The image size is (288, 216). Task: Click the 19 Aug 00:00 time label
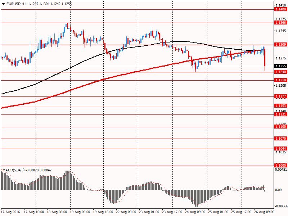click(80, 212)
